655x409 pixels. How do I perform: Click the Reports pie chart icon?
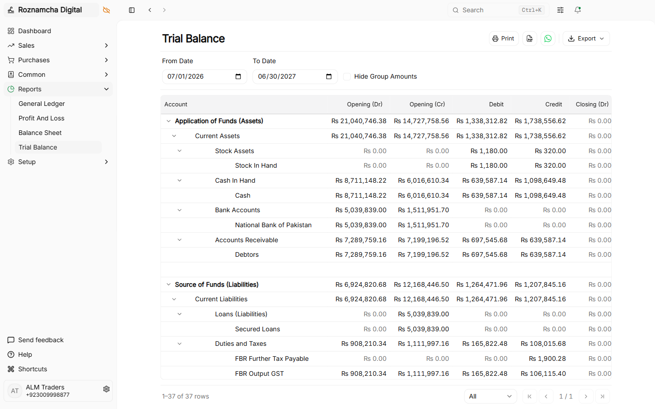tap(11, 89)
